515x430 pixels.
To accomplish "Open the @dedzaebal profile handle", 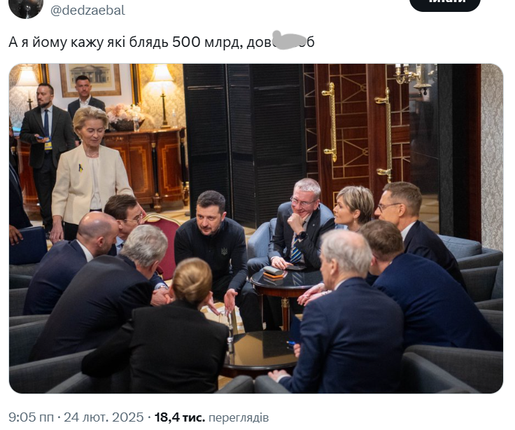I will point(87,11).
